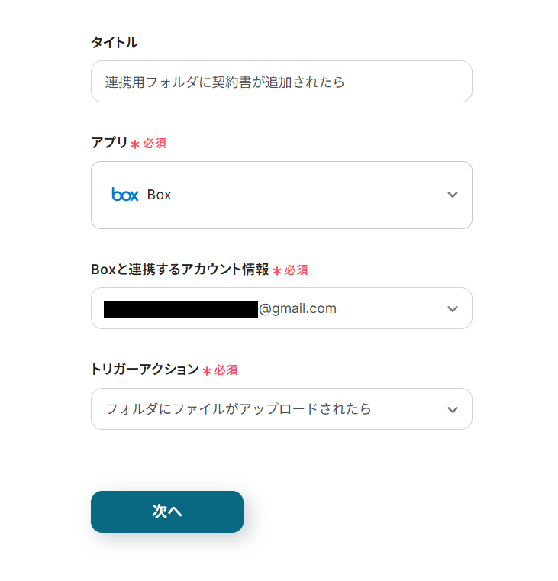Click the Box logo in the app selector
This screenshot has width=558, height=581.
pyautogui.click(x=125, y=195)
